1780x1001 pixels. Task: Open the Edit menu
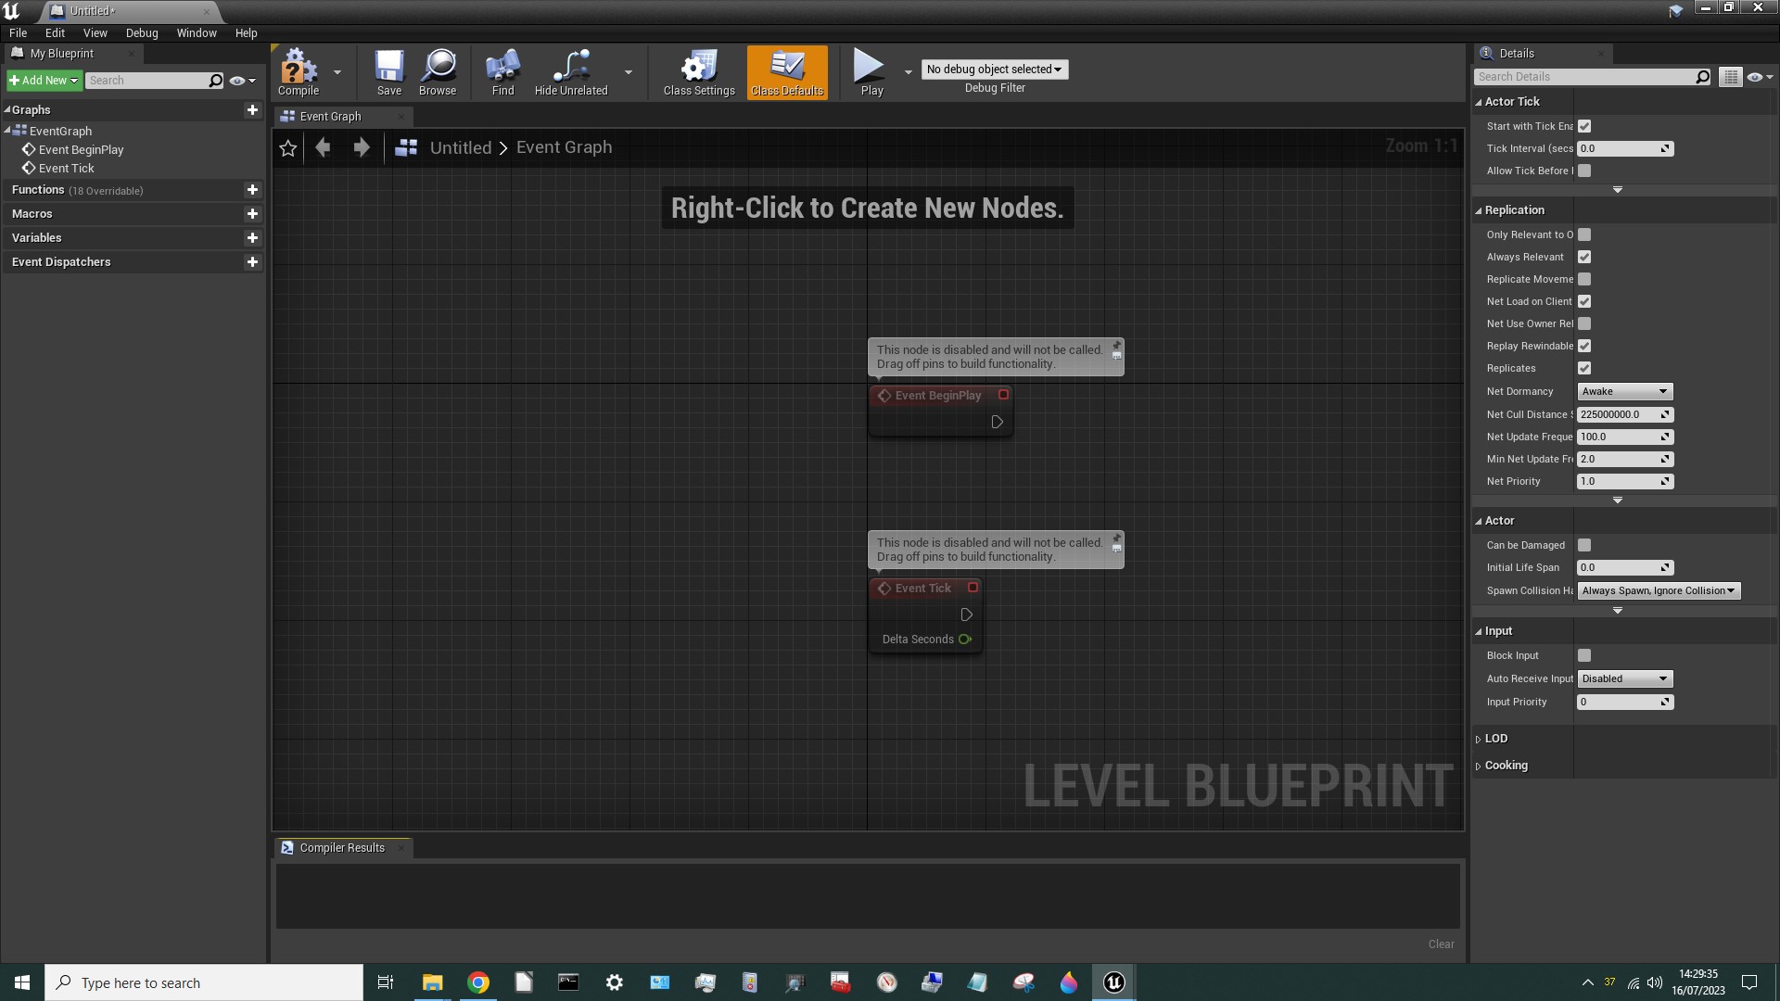click(55, 32)
